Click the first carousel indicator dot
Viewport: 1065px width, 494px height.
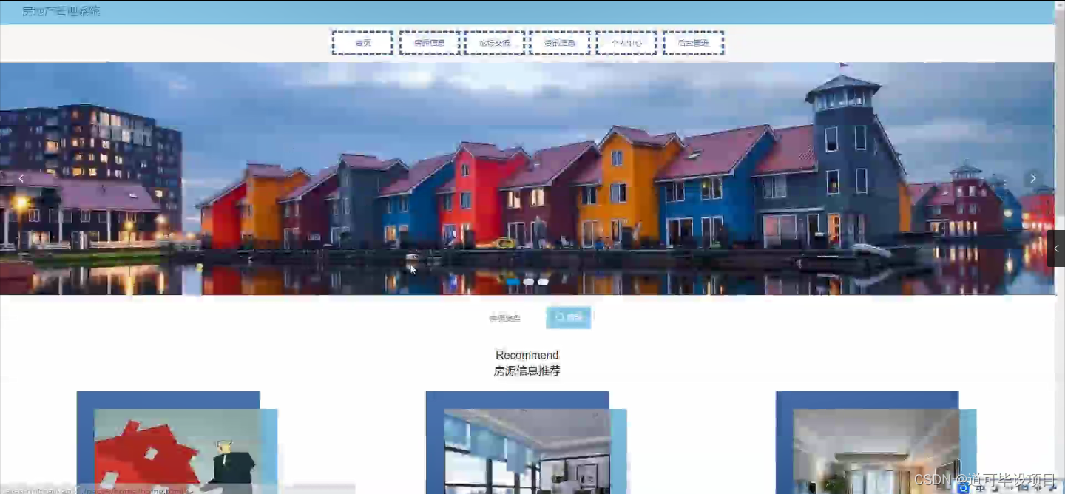pyautogui.click(x=513, y=282)
